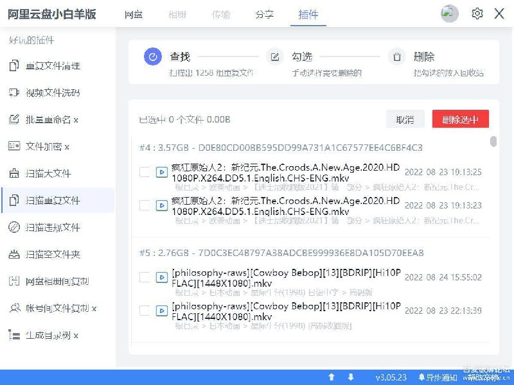Open the 分享 tab
The width and height of the screenshot is (514, 385).
(265, 14)
